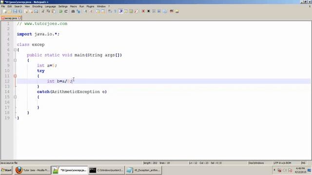Open the File menu

point(3,6)
